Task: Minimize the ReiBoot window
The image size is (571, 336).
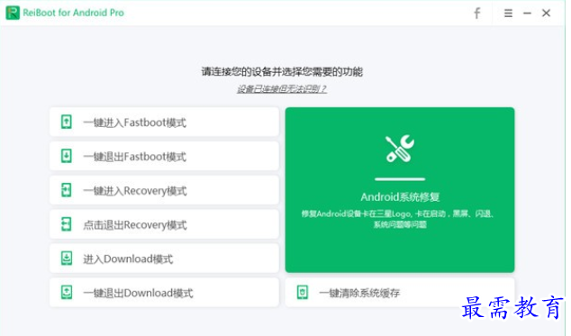Action: pyautogui.click(x=527, y=14)
